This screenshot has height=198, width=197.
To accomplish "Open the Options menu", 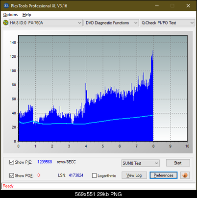I will click(10, 15).
